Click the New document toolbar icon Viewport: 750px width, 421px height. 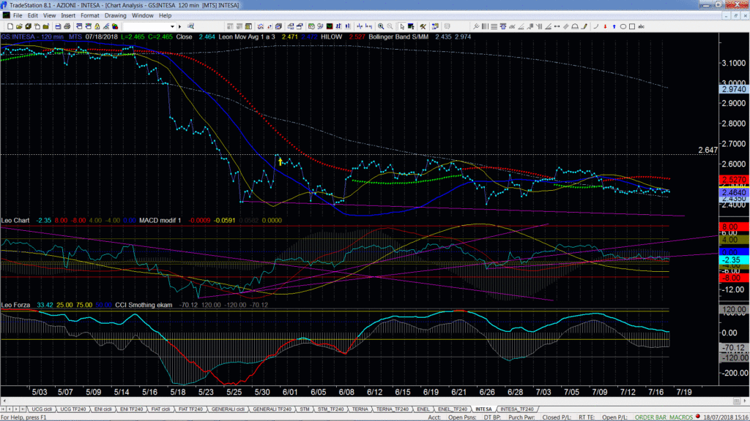click(10, 27)
